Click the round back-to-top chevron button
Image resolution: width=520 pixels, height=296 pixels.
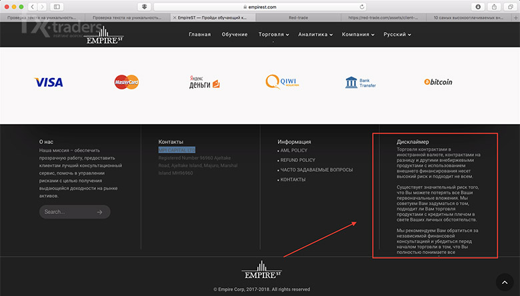coord(505,282)
